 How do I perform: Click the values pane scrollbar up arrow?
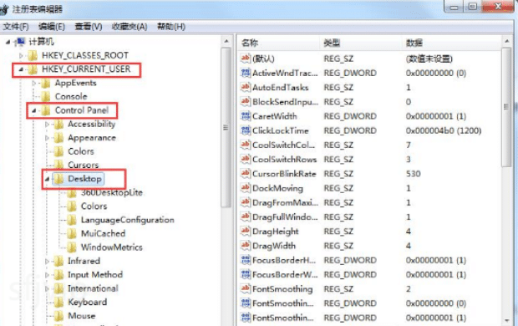pos(507,41)
